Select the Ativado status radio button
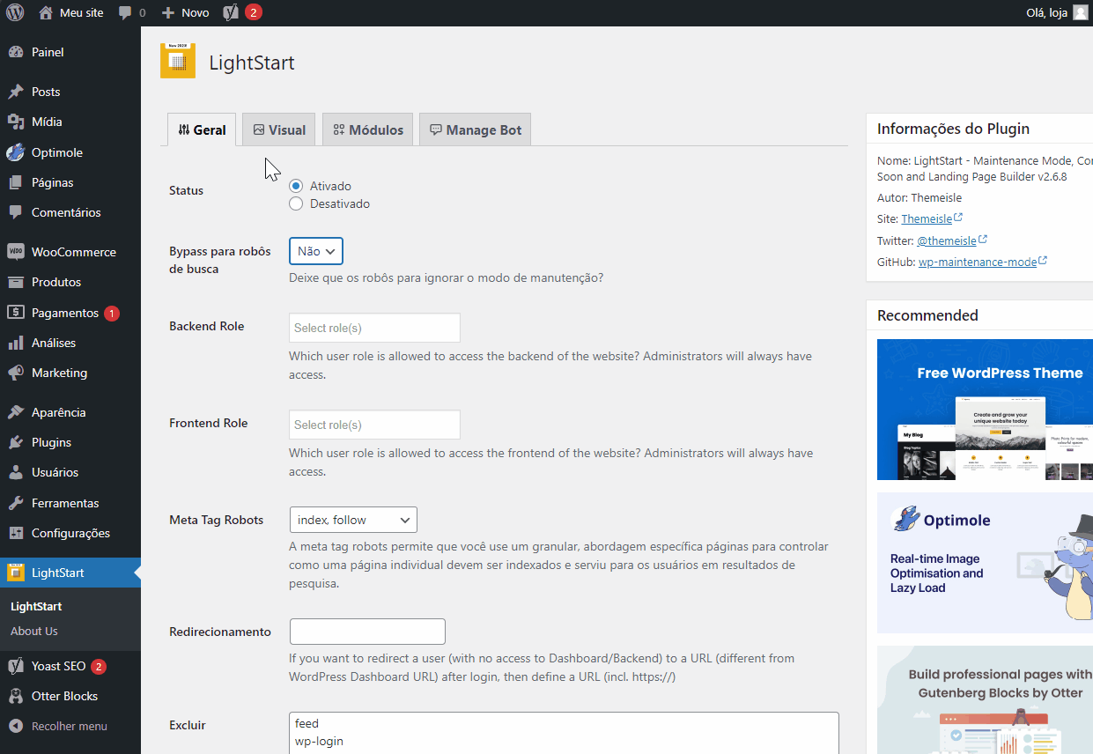This screenshot has height=754, width=1093. pyautogui.click(x=296, y=186)
